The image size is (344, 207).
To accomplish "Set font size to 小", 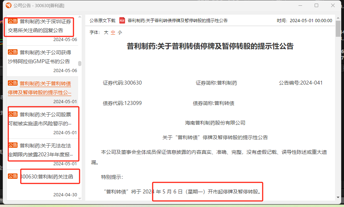I will 120,32.
